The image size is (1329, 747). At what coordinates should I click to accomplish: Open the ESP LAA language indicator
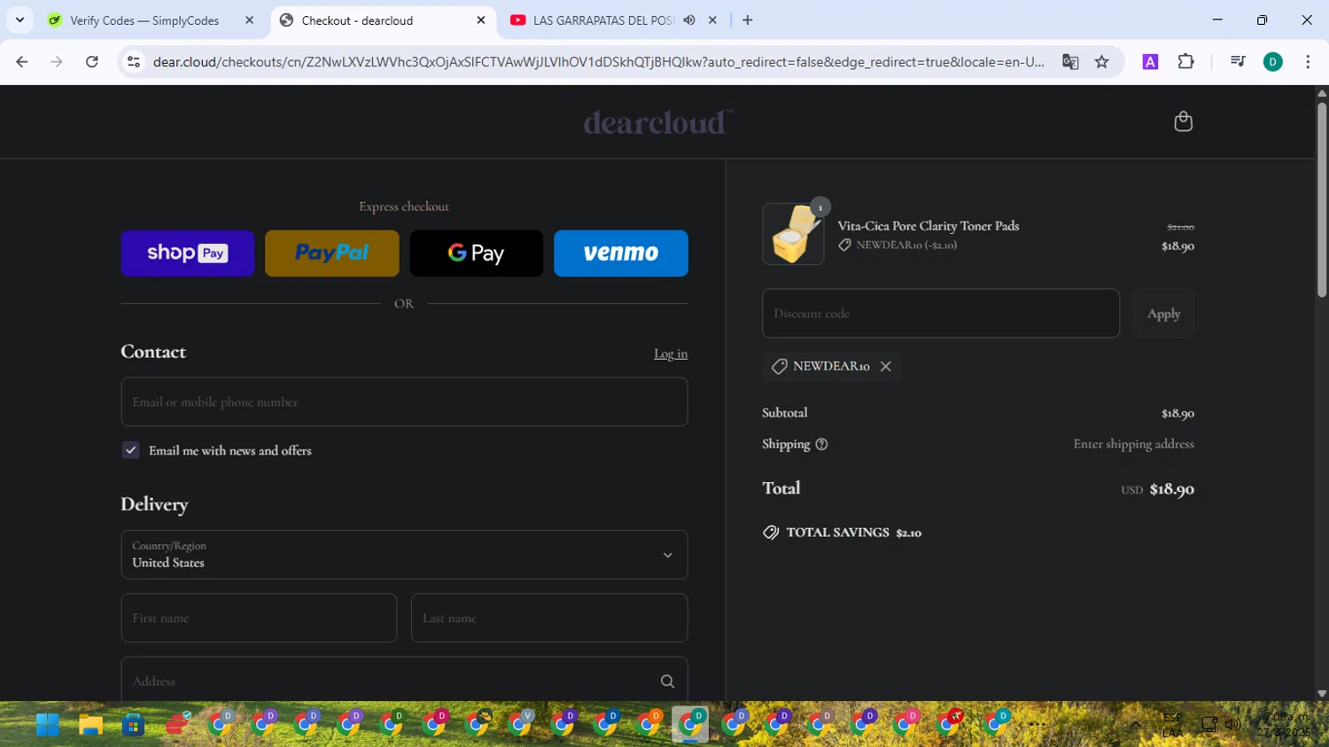[1172, 725]
